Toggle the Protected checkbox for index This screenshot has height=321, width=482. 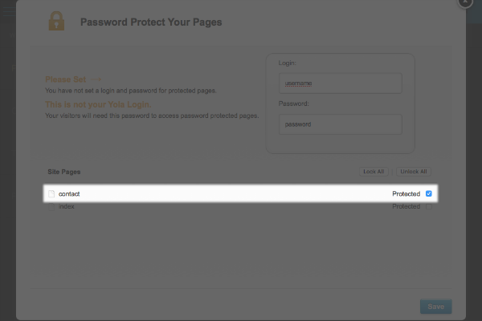429,207
